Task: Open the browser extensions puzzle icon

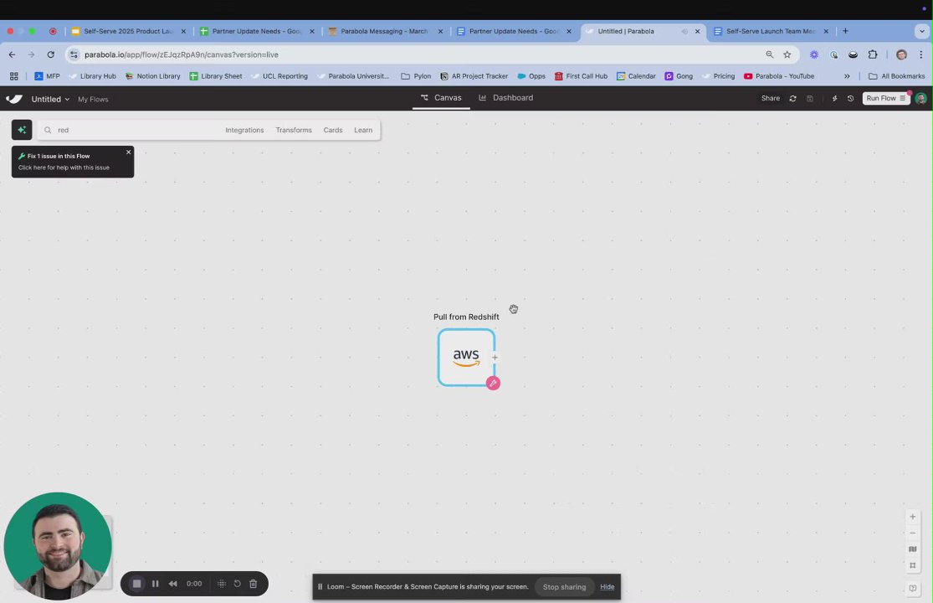Action: [x=872, y=54]
